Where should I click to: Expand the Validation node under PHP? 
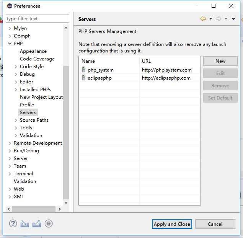coord(16,135)
